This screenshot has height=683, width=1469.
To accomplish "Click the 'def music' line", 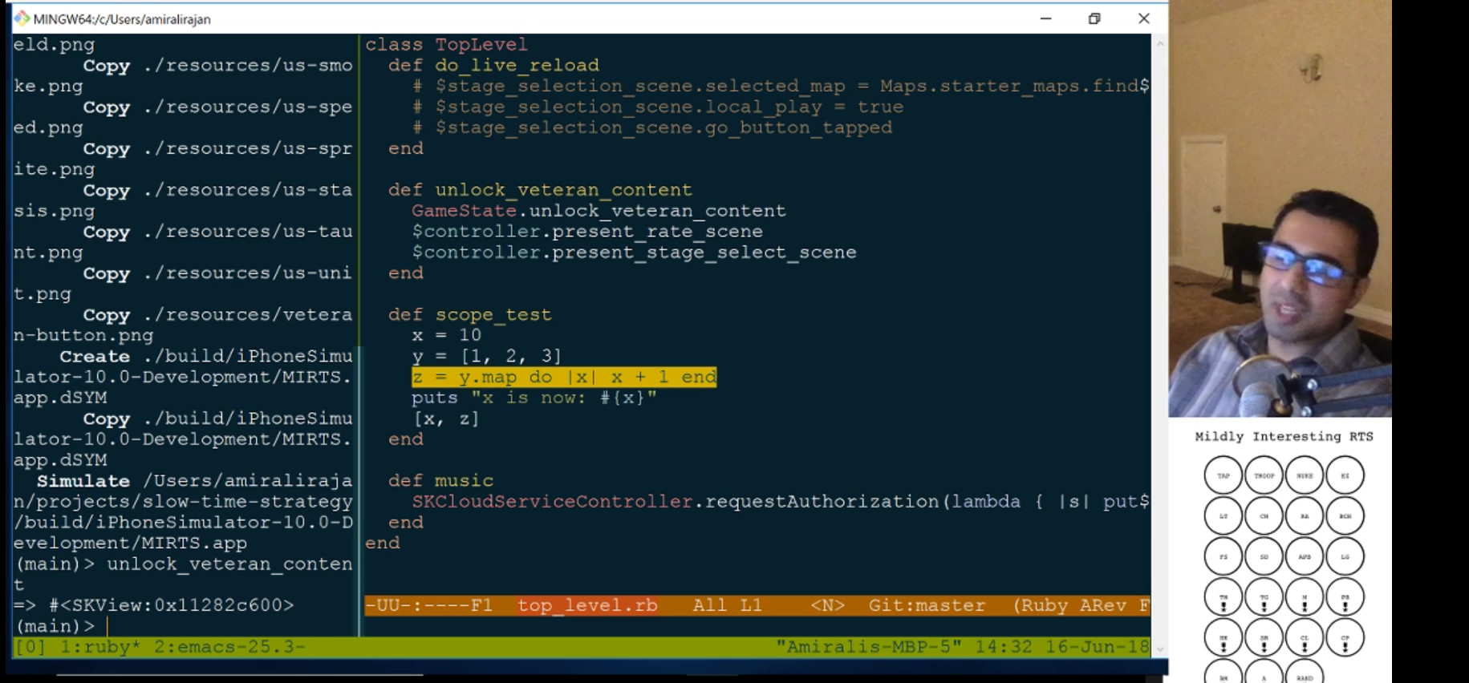I will 441,481.
